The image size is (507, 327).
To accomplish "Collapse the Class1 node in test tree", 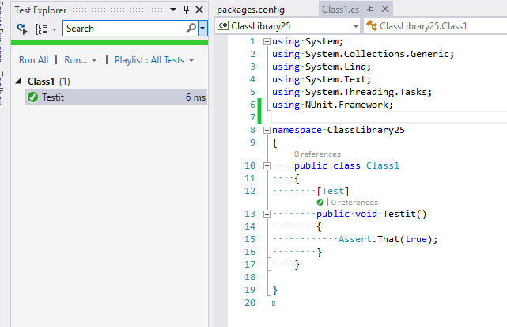I will pos(21,82).
